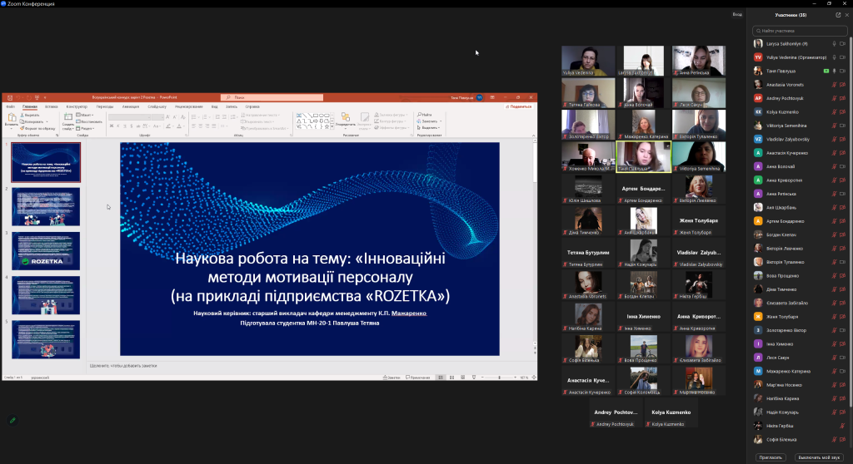Toggle text shadow in PowerPoint

point(131,126)
